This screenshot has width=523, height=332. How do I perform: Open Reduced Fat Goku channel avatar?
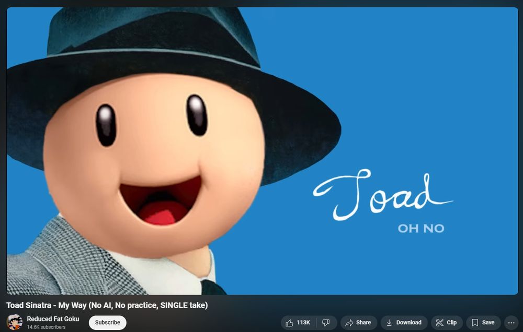pos(15,323)
